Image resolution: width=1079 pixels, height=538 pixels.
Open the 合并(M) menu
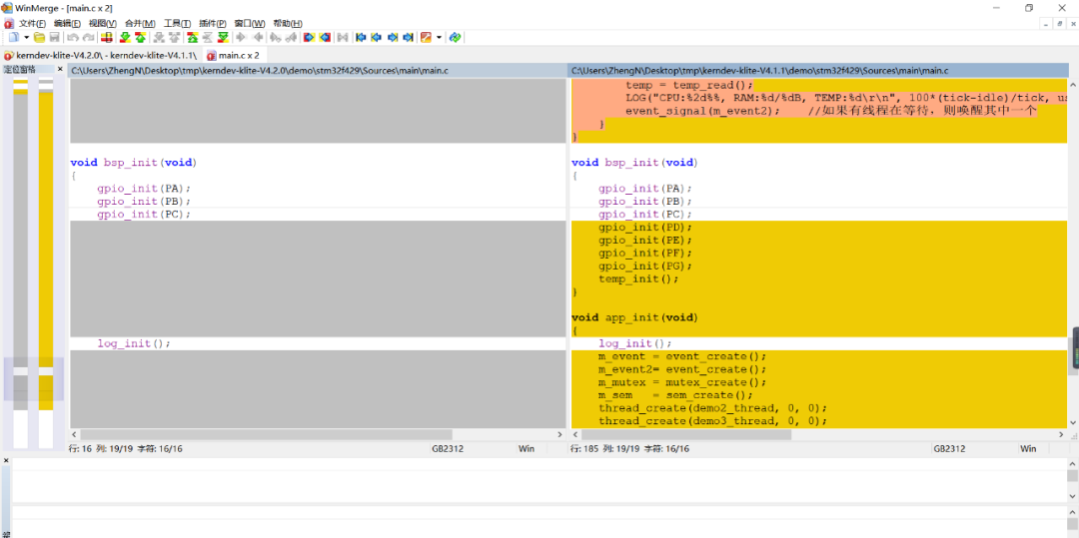click(x=140, y=23)
